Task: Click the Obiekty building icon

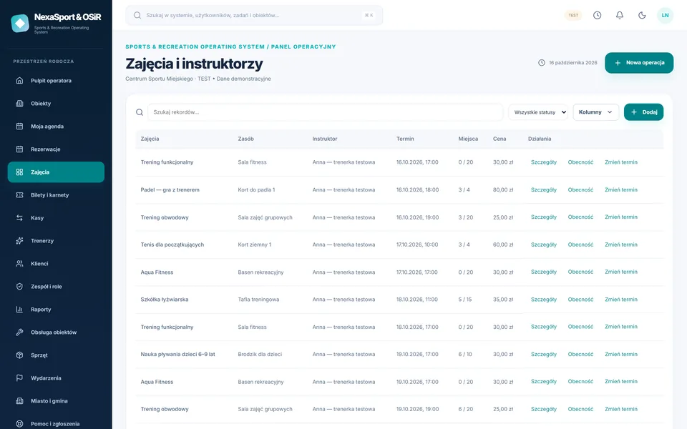Action: coord(20,103)
